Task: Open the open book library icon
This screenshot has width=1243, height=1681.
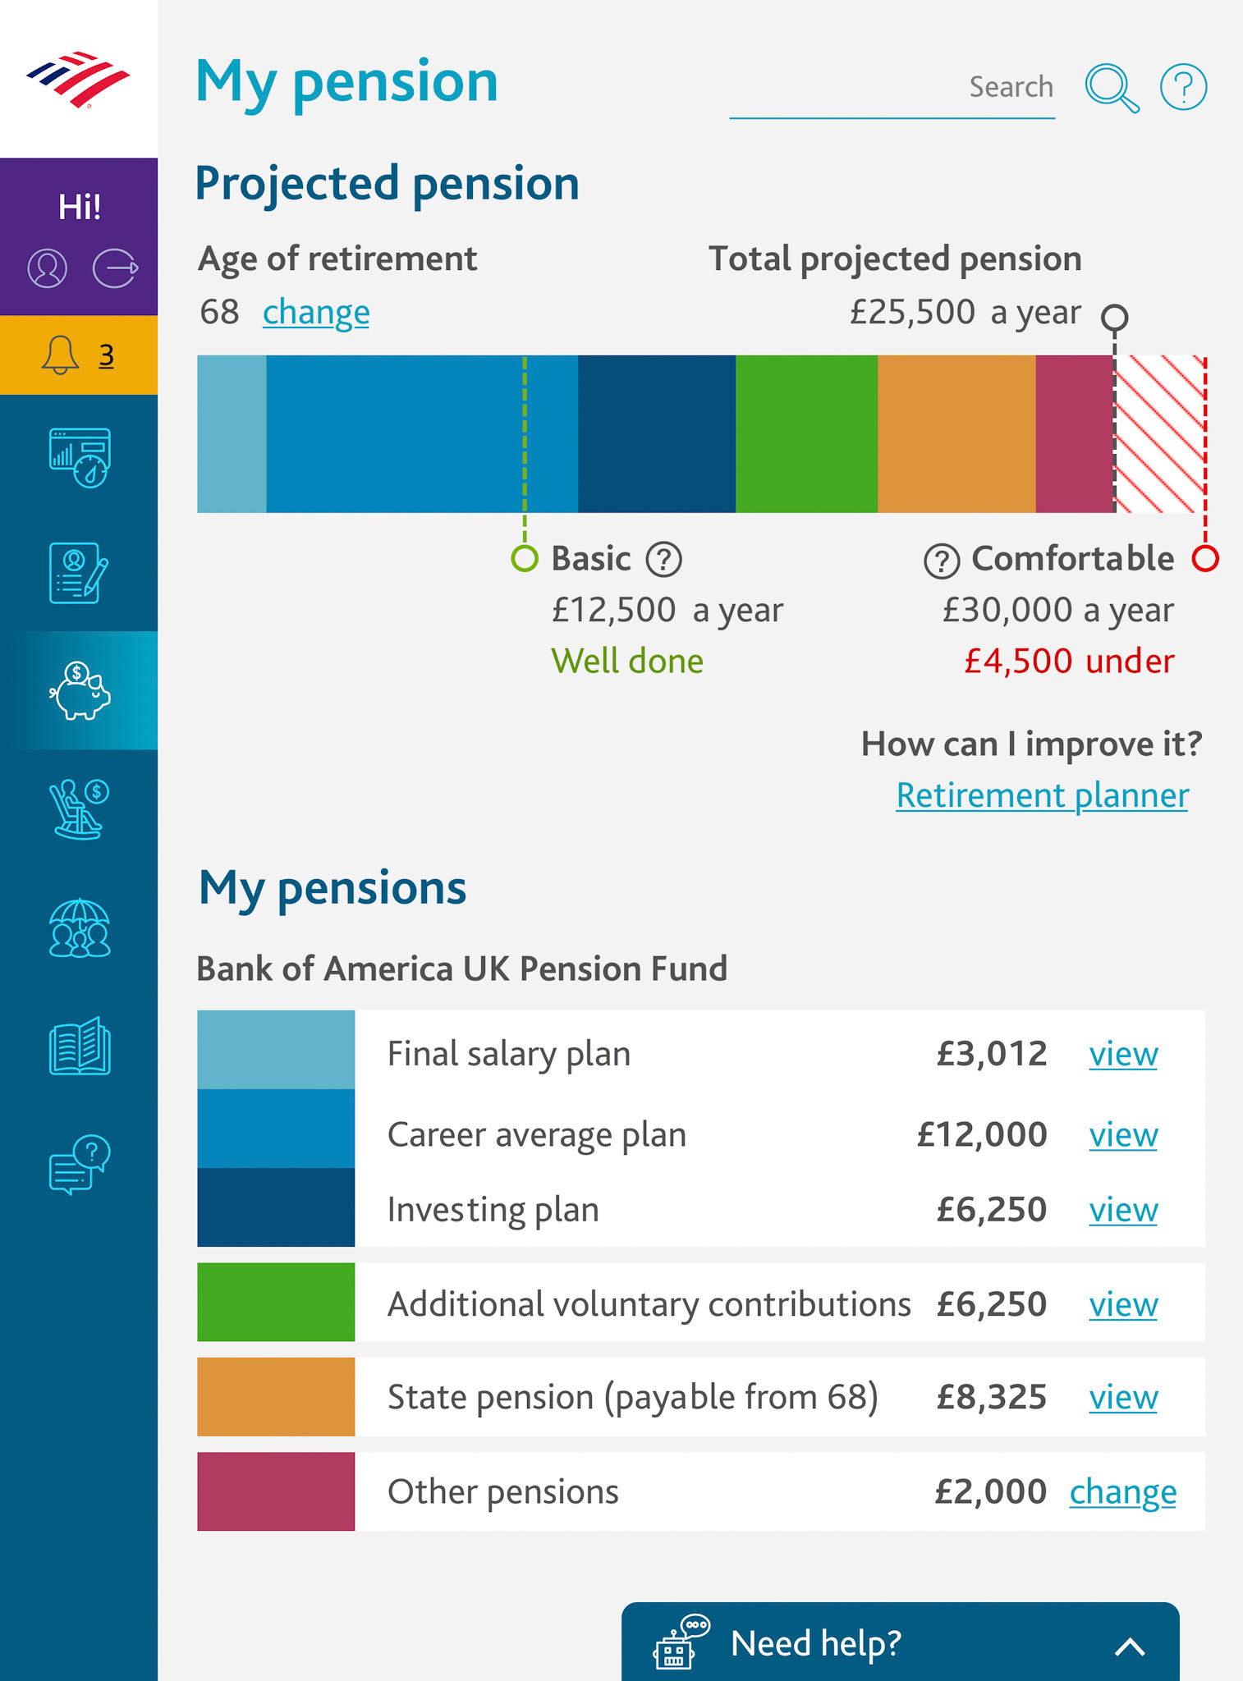Action: pos(80,1046)
